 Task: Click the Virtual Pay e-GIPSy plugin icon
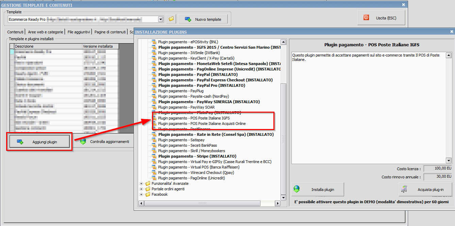point(154,162)
